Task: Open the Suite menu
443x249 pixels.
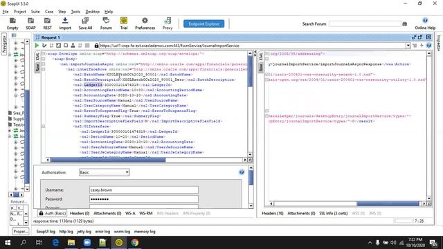Action: click(x=35, y=12)
